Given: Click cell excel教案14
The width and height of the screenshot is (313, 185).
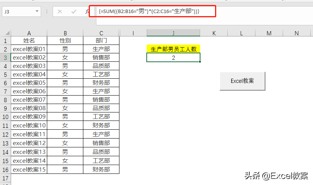Looking at the screenshot, I should point(29,161).
